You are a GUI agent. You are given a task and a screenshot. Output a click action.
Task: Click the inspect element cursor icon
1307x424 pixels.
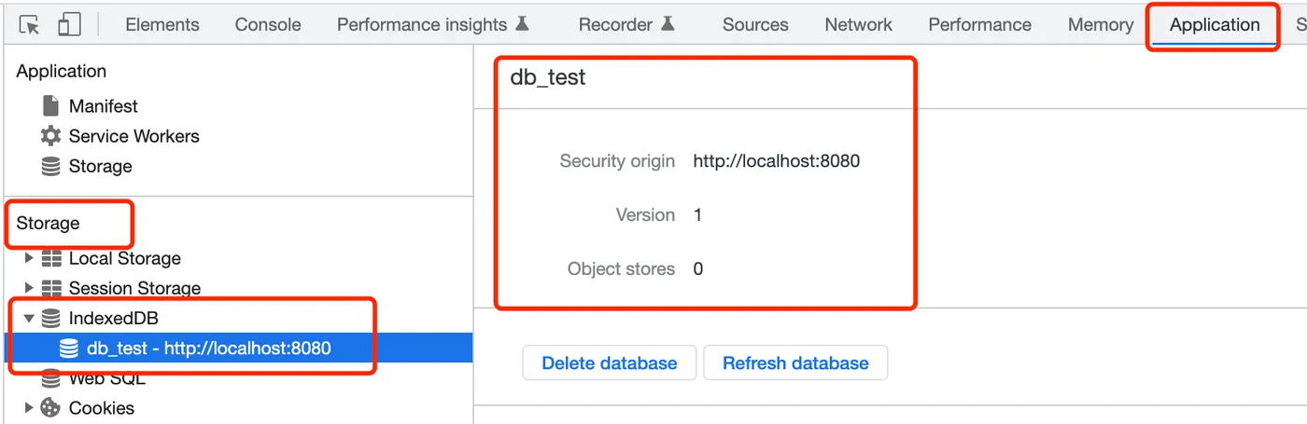[x=29, y=25]
